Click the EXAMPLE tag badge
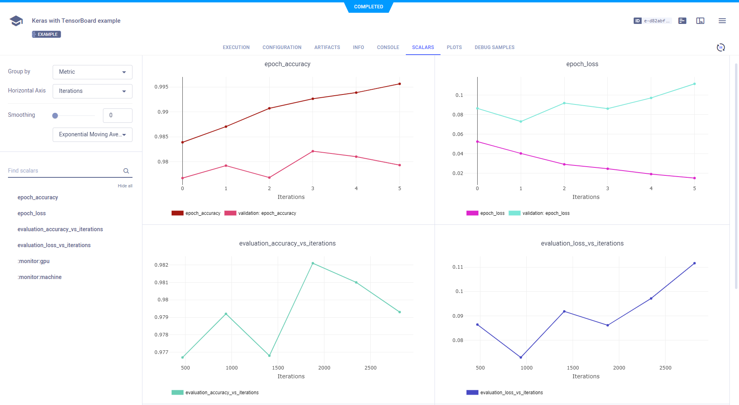The width and height of the screenshot is (739, 405). 46,34
